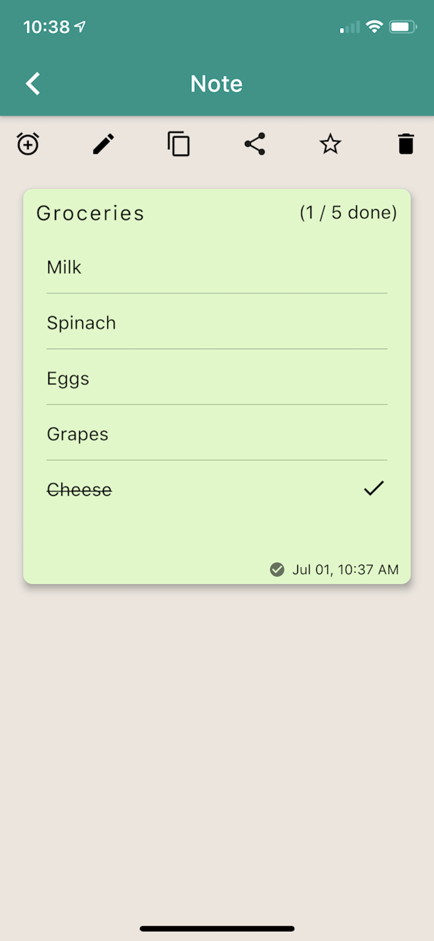Tap the checkmark icon beside the note timestamp
Screen dimensions: 434x941
coord(277,570)
